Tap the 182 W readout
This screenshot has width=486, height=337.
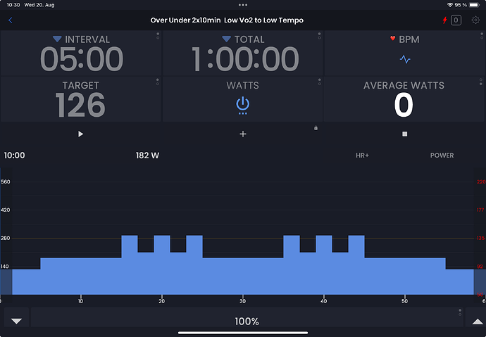click(147, 155)
